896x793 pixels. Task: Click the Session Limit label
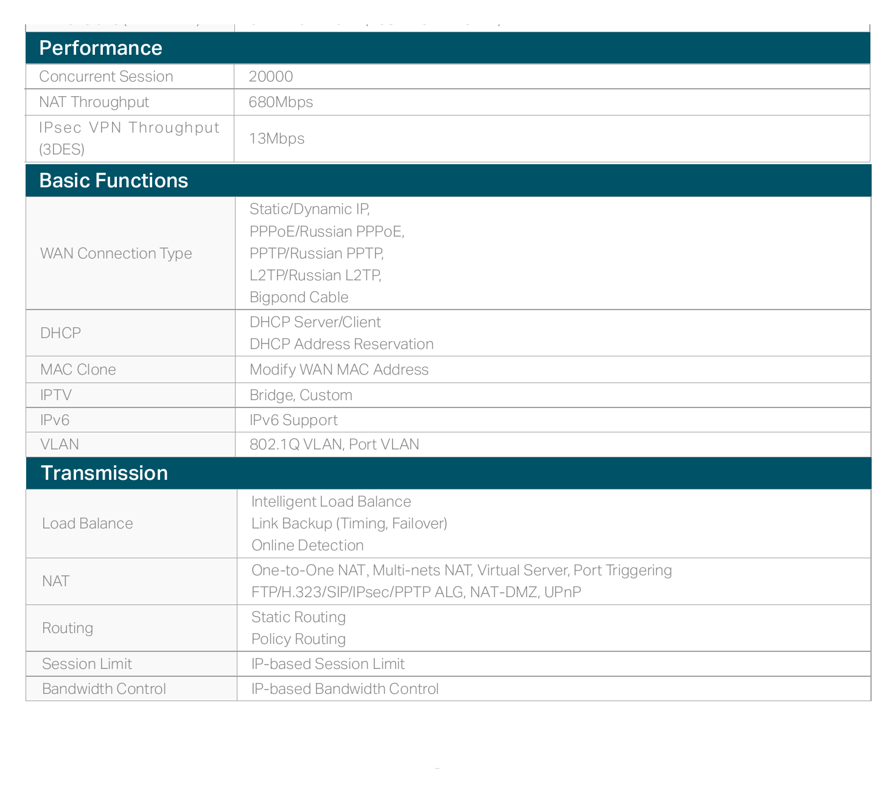coord(87,664)
